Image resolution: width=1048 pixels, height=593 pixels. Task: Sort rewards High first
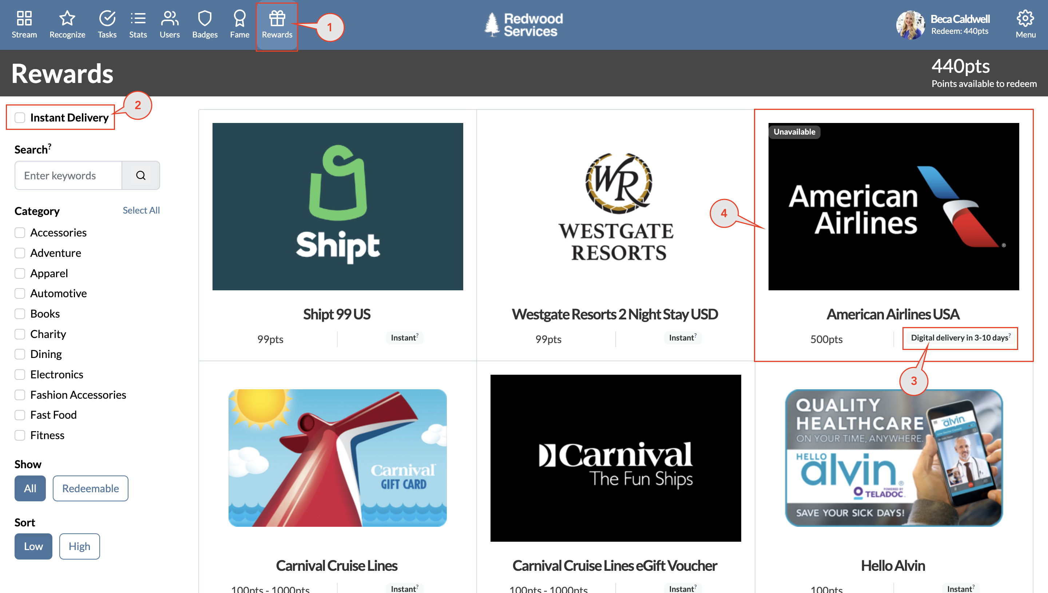click(79, 546)
